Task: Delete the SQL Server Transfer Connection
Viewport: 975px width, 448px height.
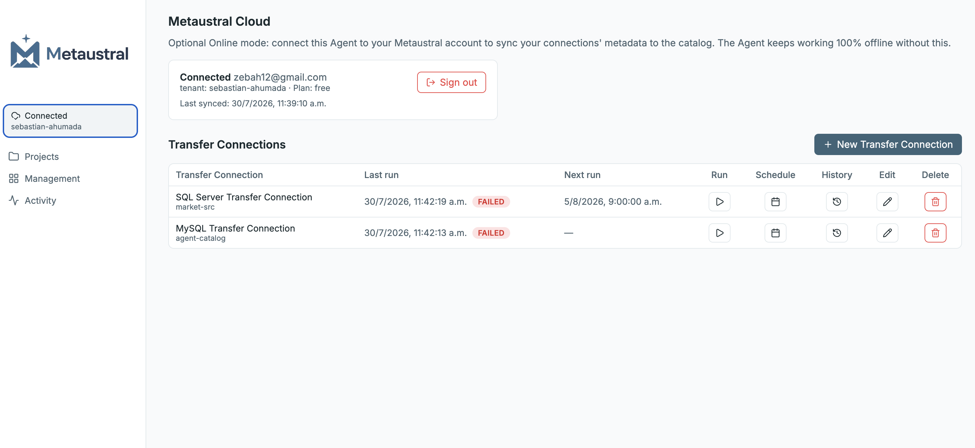Action: [x=935, y=201]
